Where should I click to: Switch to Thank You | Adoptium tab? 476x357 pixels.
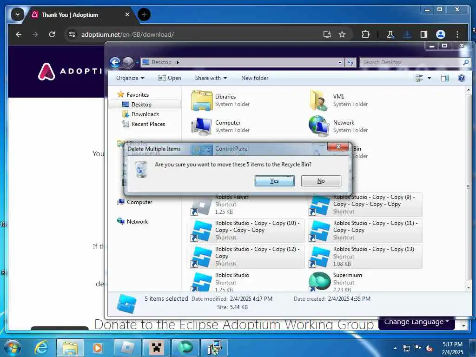80,14
